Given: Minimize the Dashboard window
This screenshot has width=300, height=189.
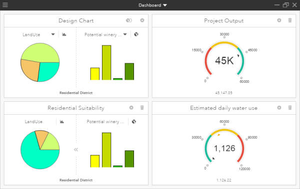Looking at the screenshot, I should tap(277, 5).
